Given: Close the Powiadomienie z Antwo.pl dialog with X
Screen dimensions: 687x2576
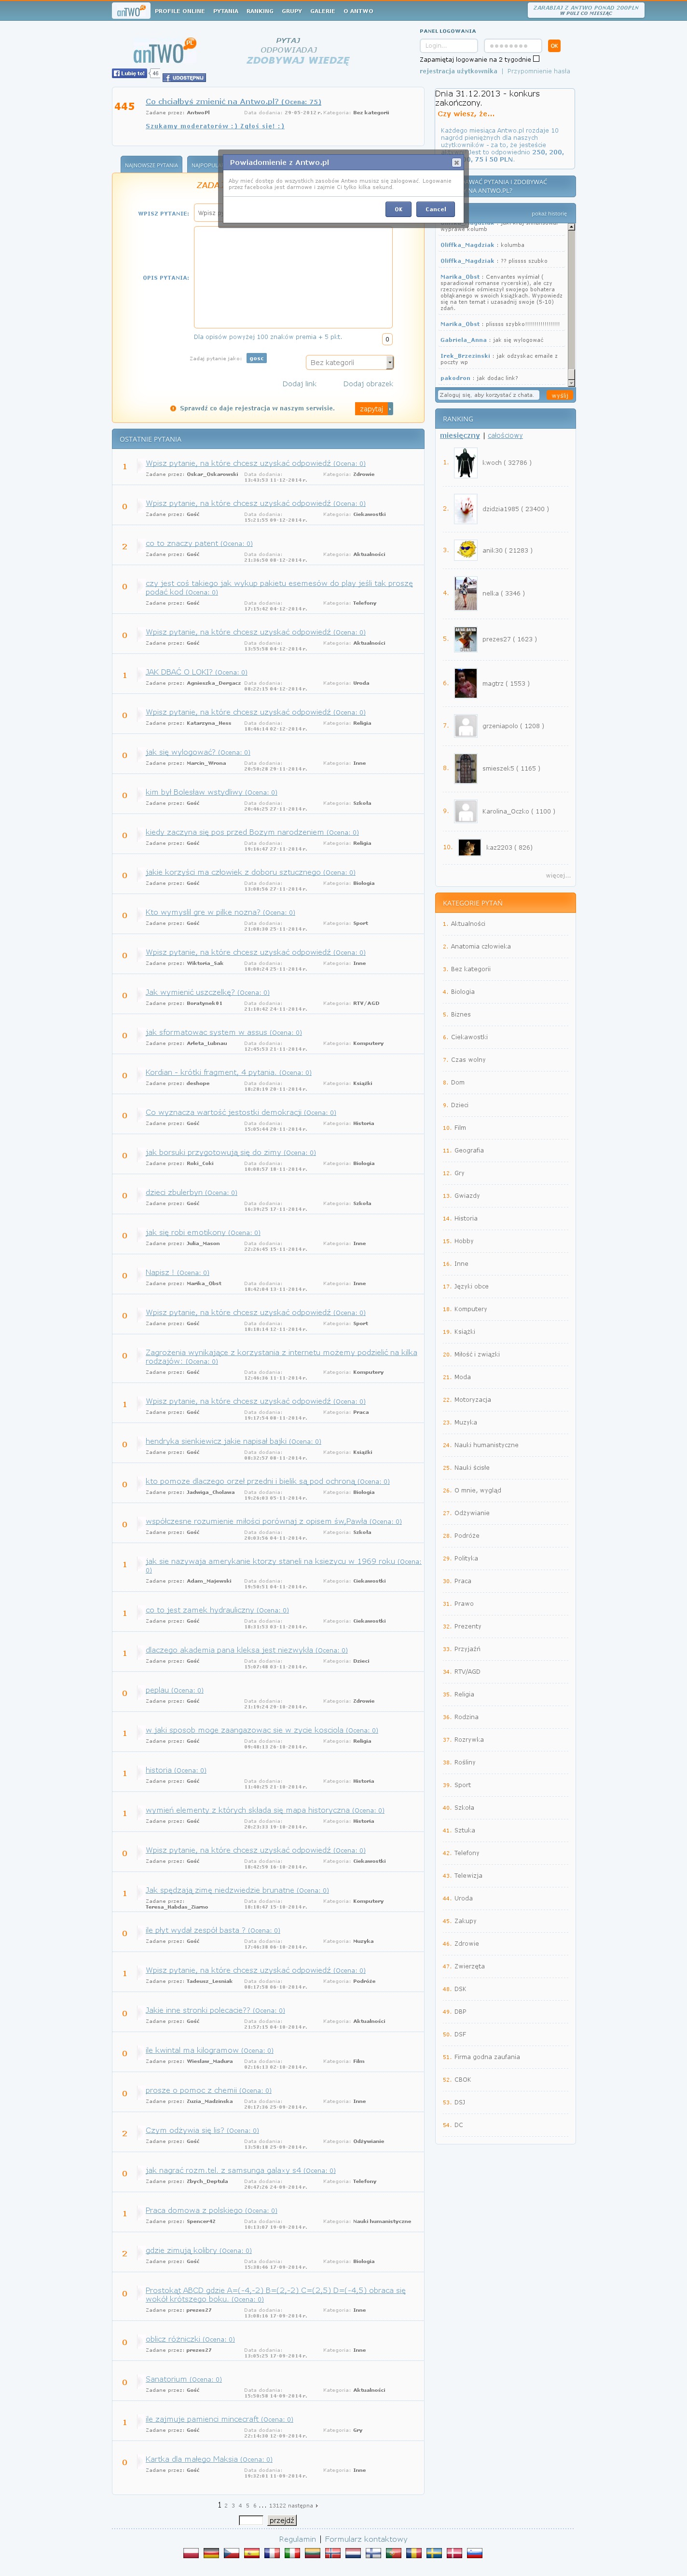Looking at the screenshot, I should 456,162.
